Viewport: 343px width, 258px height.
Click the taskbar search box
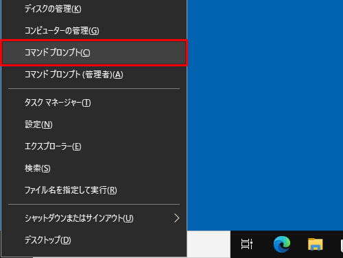tap(209, 244)
